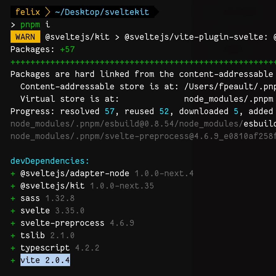Viewport: 276px width, 276px height.
Task: Click the downloaded count '5'
Action: point(236,111)
